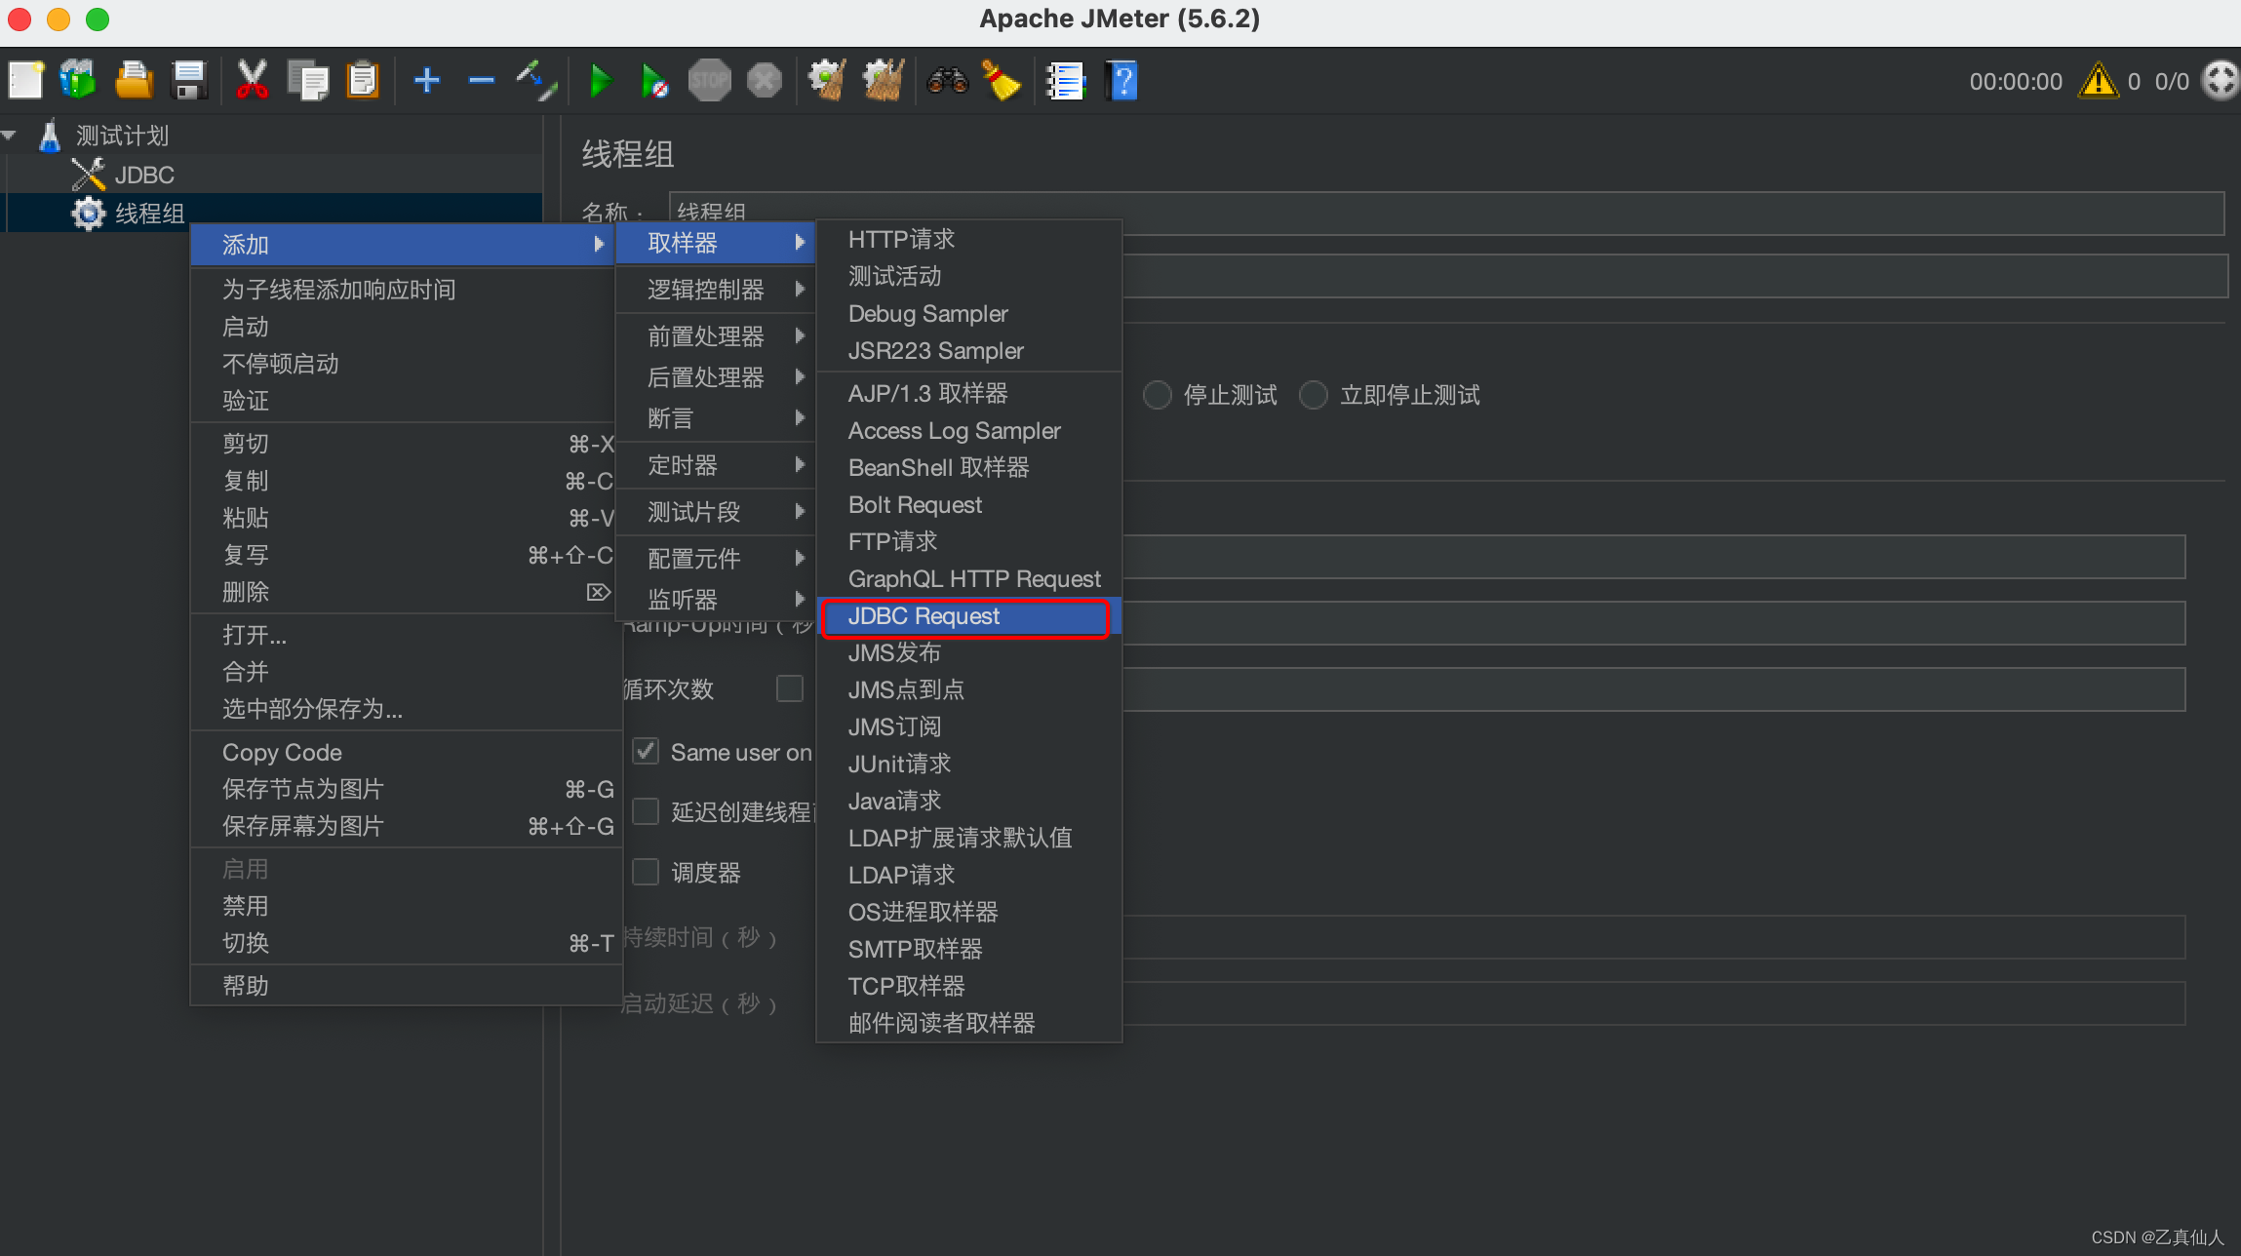
Task: Click the 名称 name input field
Action: click(1445, 213)
